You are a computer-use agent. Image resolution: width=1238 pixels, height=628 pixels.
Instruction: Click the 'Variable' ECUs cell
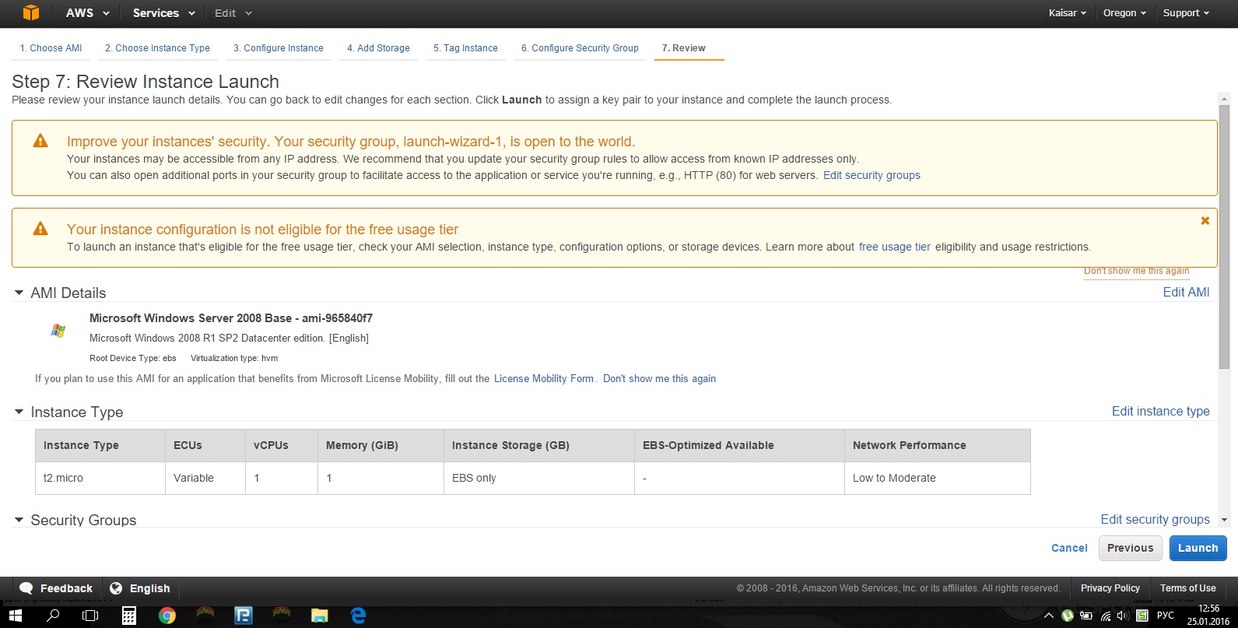click(x=205, y=478)
